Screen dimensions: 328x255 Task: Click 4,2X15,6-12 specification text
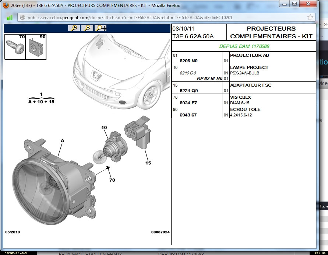click(241, 115)
